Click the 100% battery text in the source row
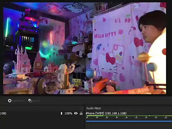 click(68, 113)
